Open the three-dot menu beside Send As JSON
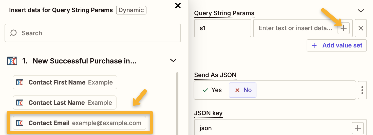 (362, 90)
